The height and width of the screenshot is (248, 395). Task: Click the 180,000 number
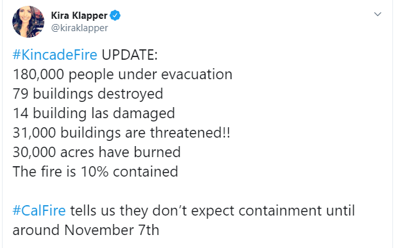pos(38,75)
